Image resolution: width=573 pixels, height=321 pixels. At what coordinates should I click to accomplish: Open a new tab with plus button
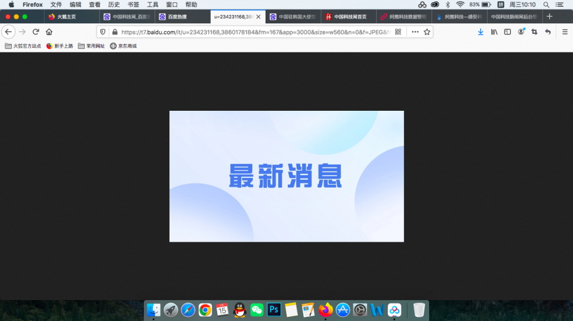pos(549,17)
